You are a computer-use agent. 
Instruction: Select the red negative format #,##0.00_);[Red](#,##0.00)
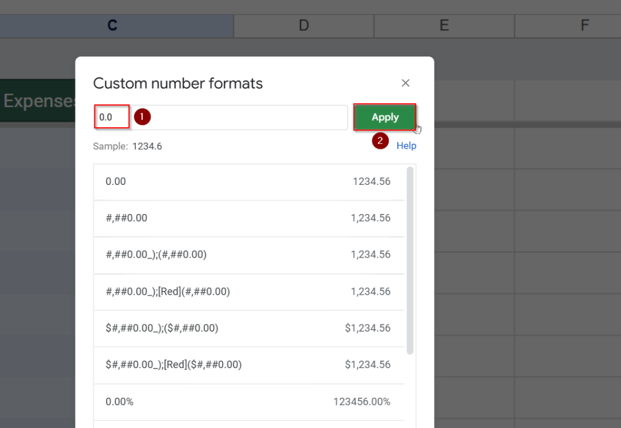pos(249,292)
